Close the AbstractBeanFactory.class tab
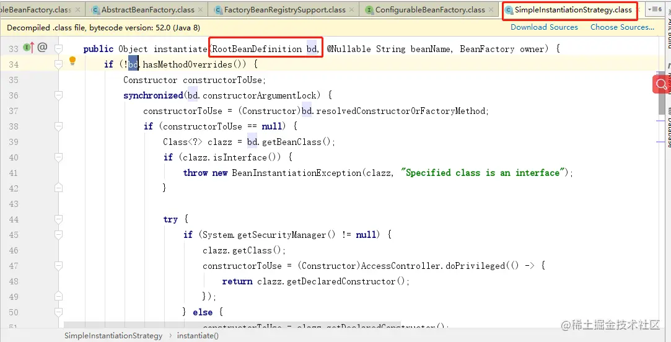This screenshot has width=671, height=342. 200,10
